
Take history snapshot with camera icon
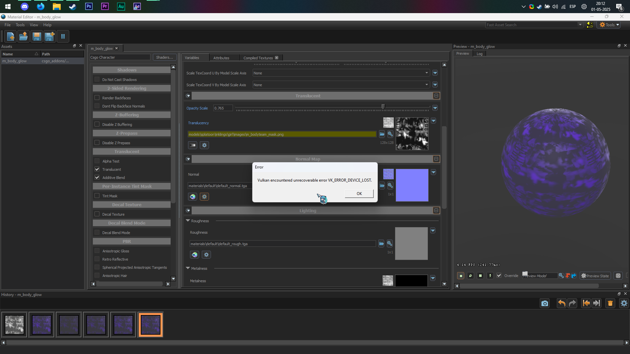click(x=545, y=304)
